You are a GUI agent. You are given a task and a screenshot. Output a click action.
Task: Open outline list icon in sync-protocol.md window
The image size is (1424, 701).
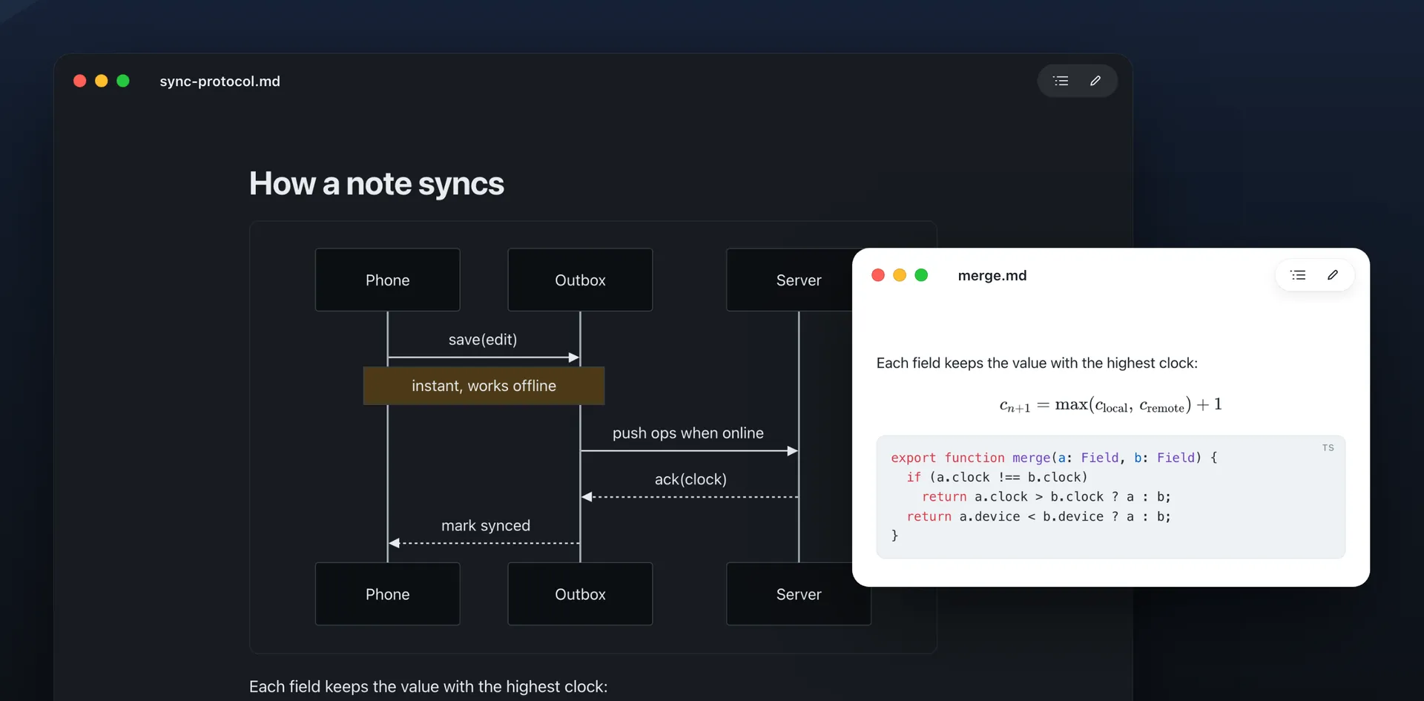[x=1061, y=81]
